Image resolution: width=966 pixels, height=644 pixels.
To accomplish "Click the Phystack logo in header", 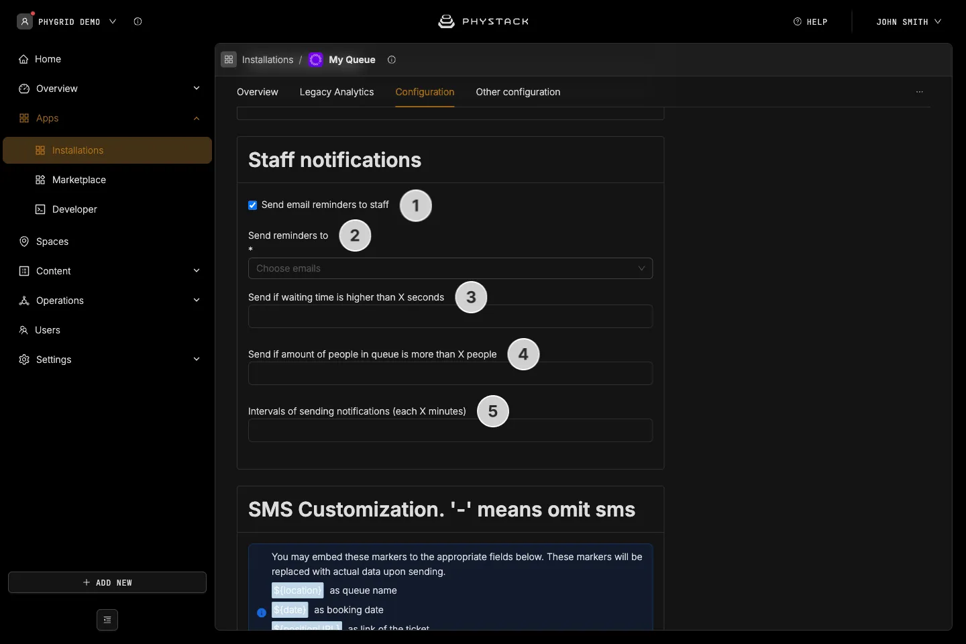I will [x=483, y=21].
